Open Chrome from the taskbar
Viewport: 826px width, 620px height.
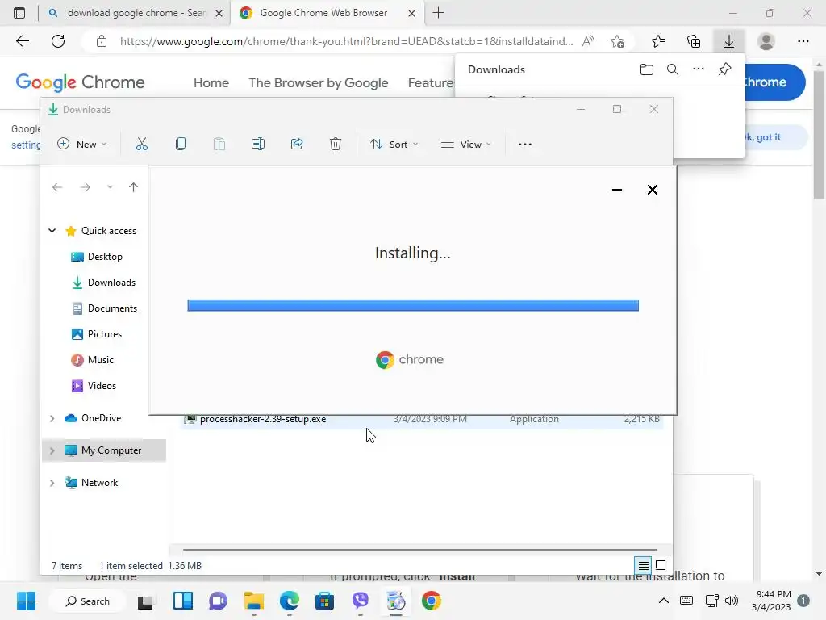(x=431, y=601)
